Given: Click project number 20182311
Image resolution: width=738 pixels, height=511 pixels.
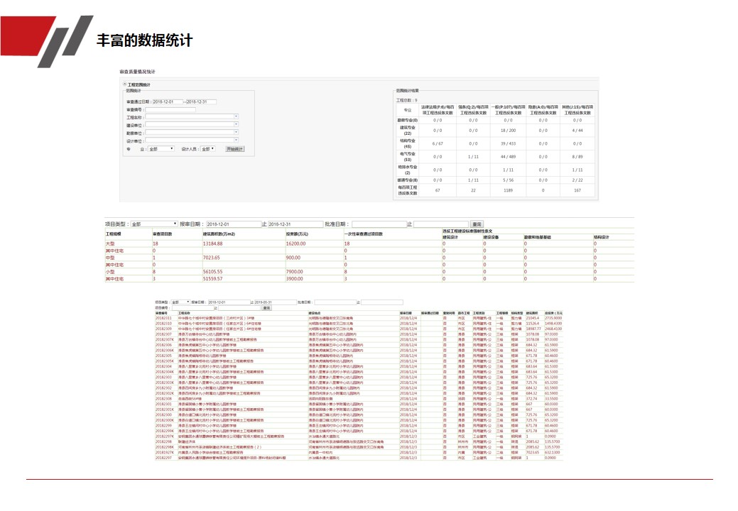Looking at the screenshot, I should coord(163,318).
